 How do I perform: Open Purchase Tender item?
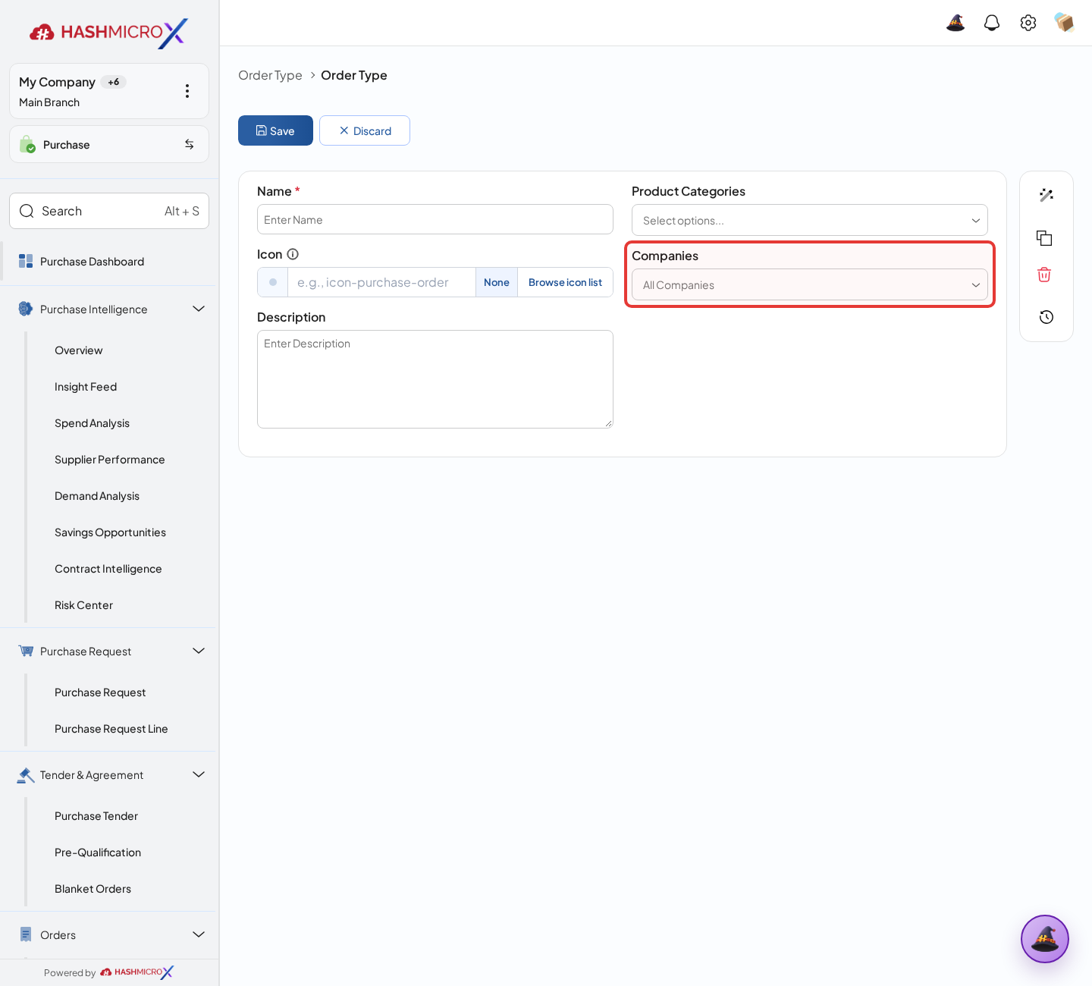96,816
